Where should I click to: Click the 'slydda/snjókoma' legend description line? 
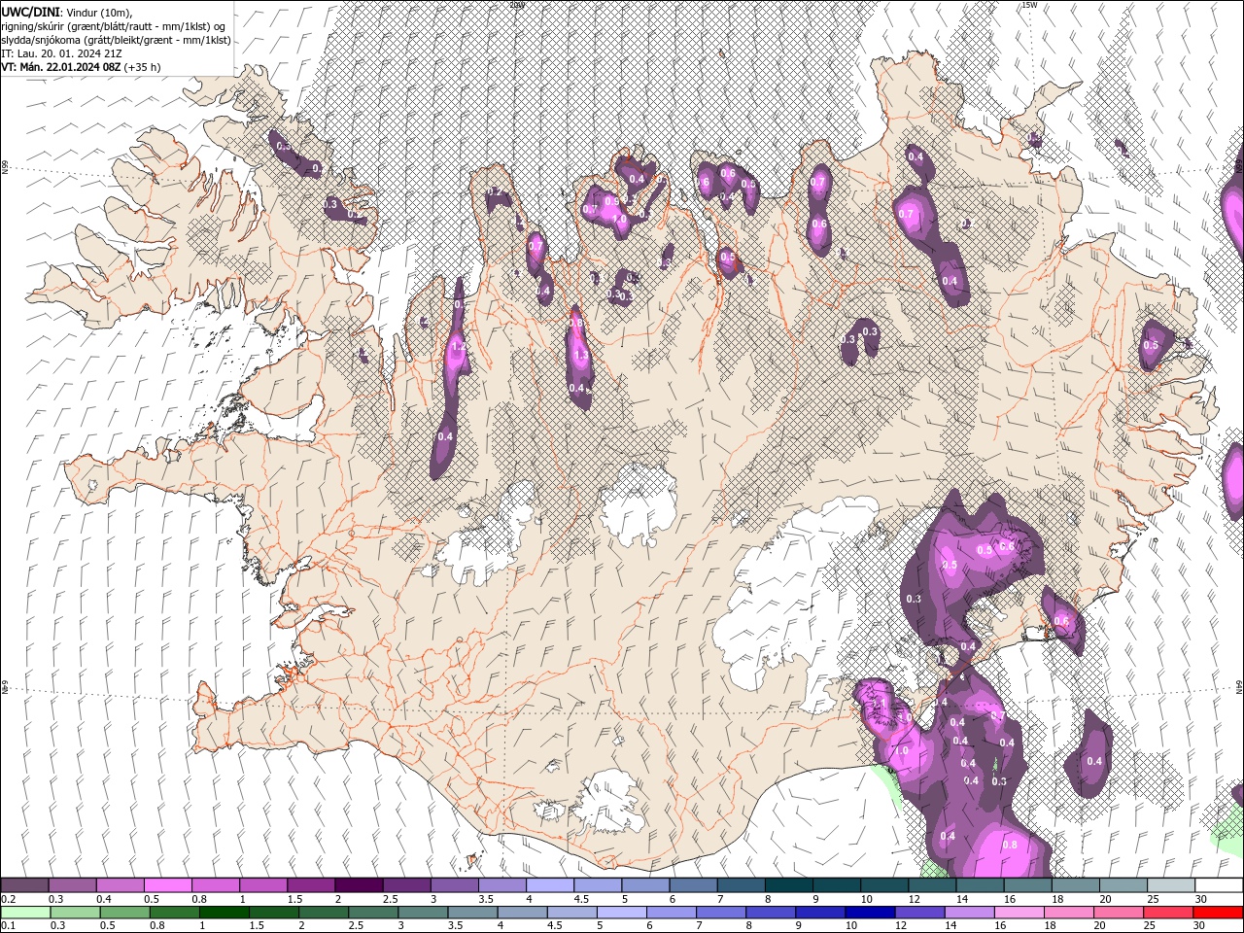(117, 40)
